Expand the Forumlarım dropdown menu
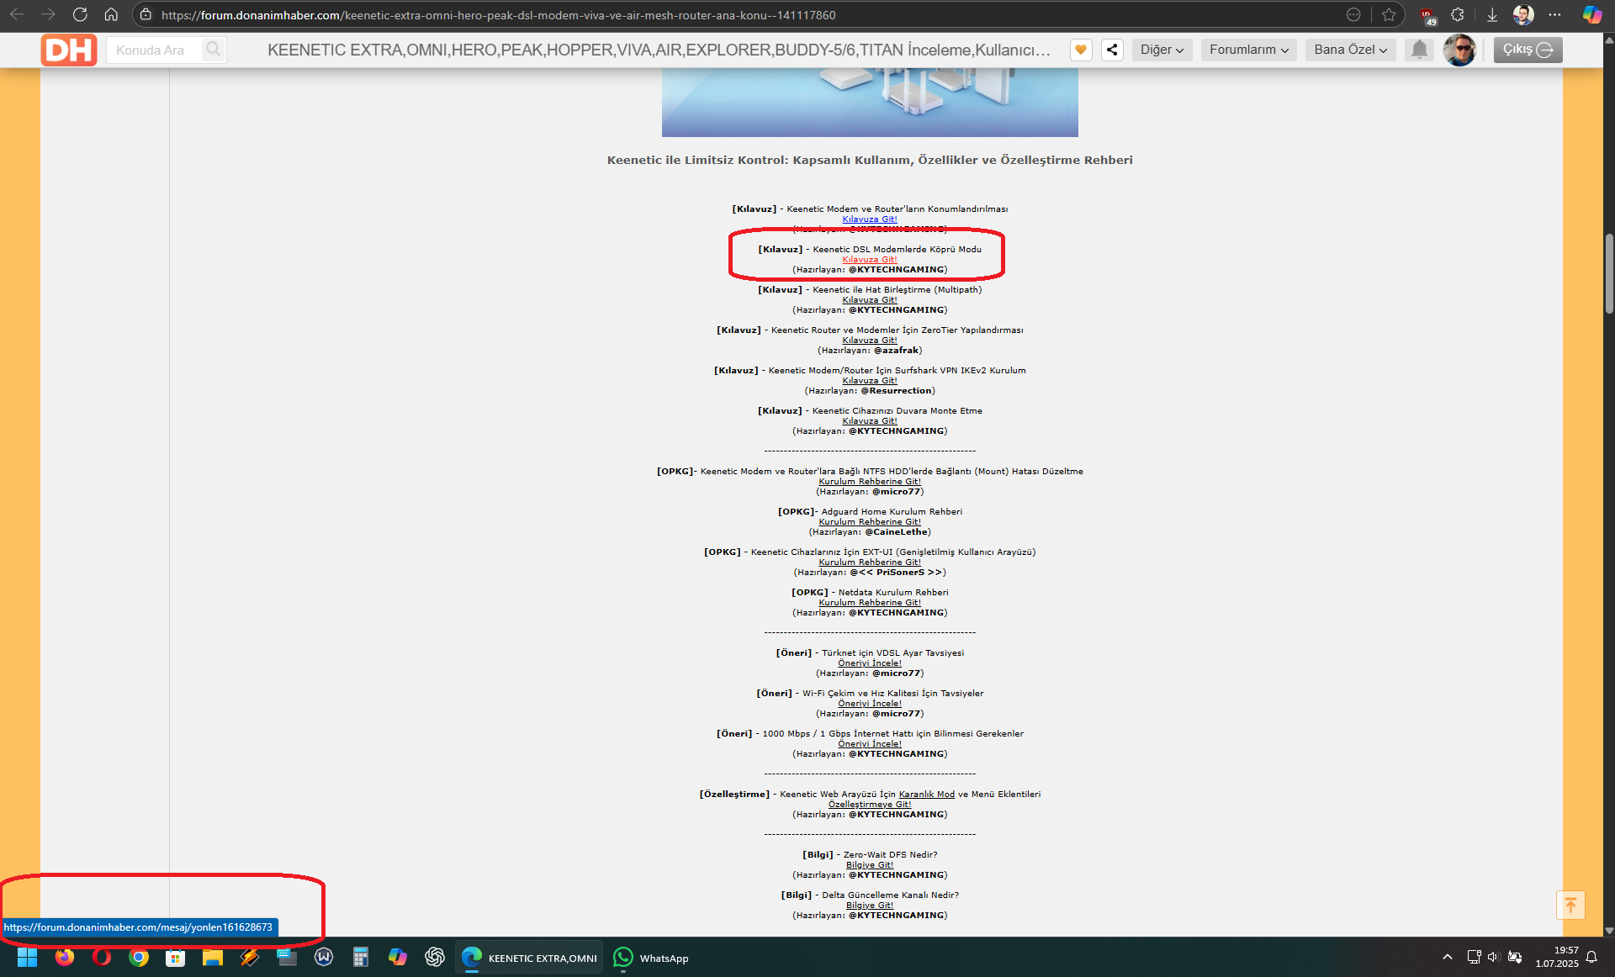Image resolution: width=1615 pixels, height=977 pixels. coord(1248,50)
